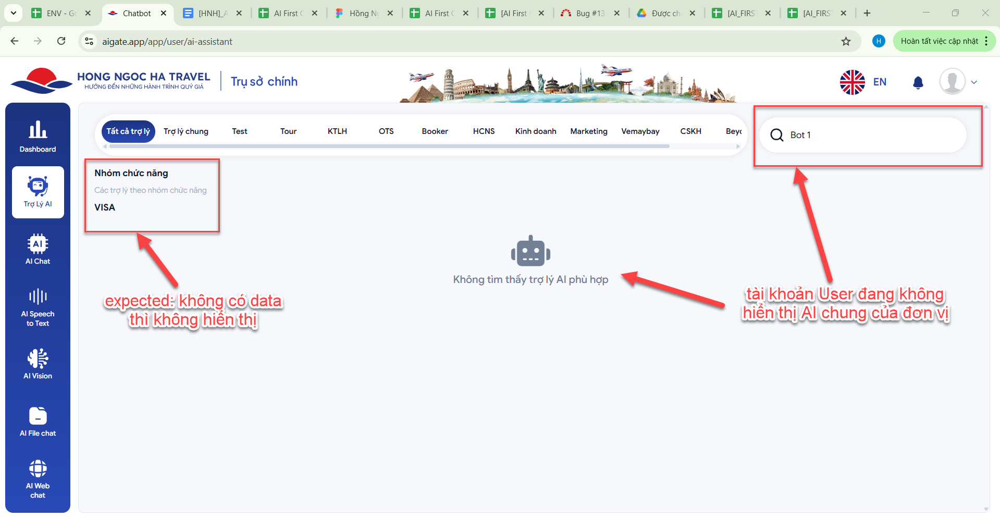Select the Tất cả trợ lý pill

[128, 131]
